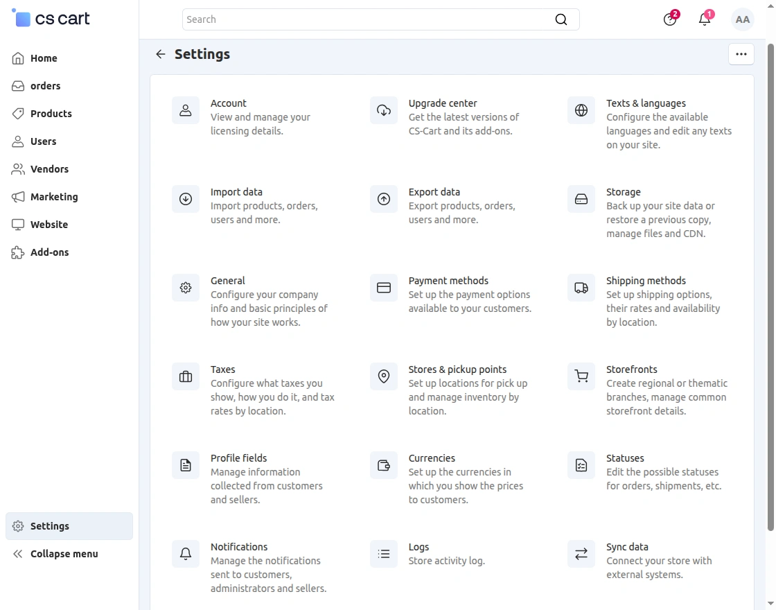Open the three-dots more actions menu

pyautogui.click(x=741, y=55)
